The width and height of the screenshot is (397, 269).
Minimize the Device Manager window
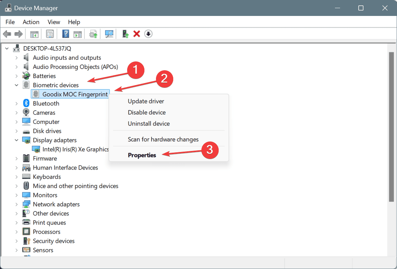[337, 8]
